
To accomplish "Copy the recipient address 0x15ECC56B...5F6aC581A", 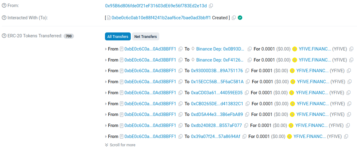I will click(x=248, y=82).
